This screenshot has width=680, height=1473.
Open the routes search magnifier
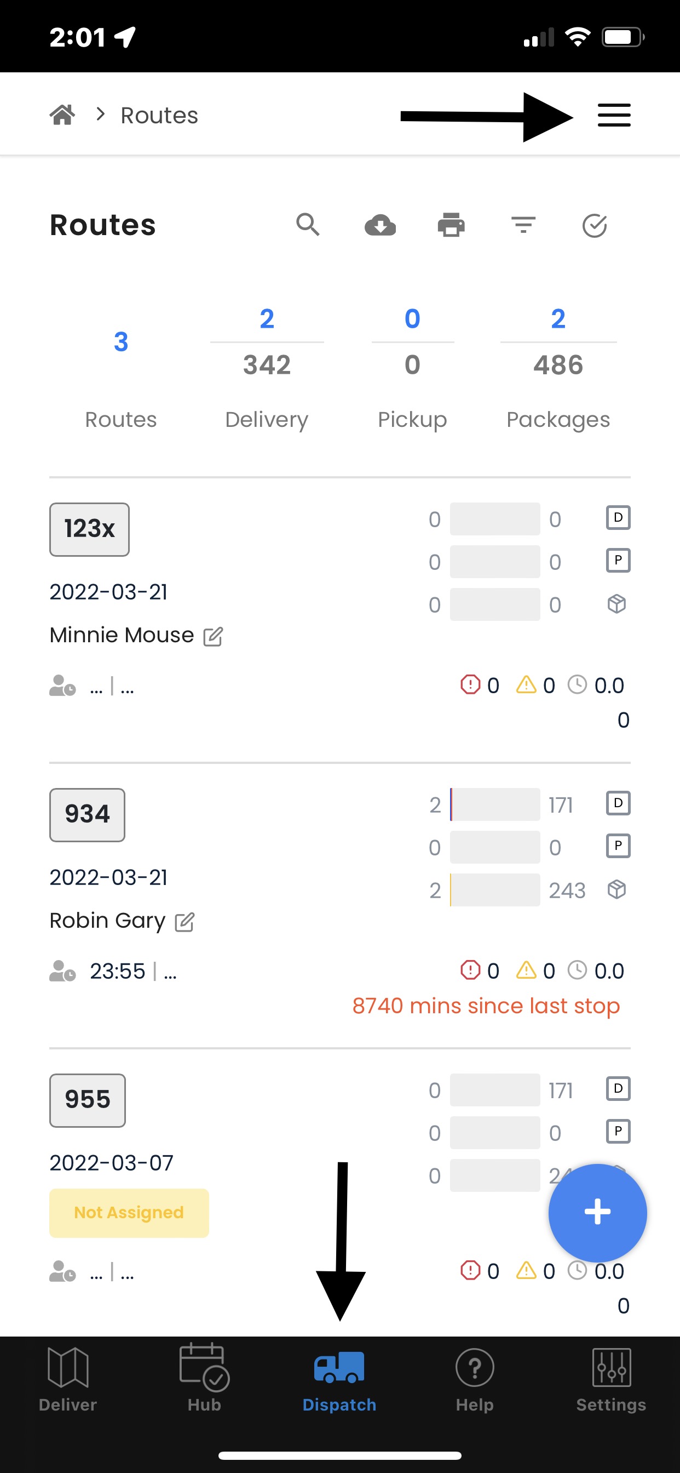pyautogui.click(x=308, y=225)
